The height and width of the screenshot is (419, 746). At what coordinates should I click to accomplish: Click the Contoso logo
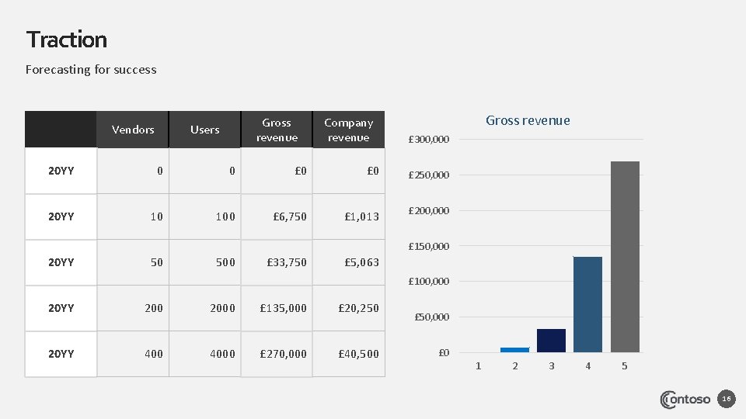pyautogui.click(x=685, y=400)
